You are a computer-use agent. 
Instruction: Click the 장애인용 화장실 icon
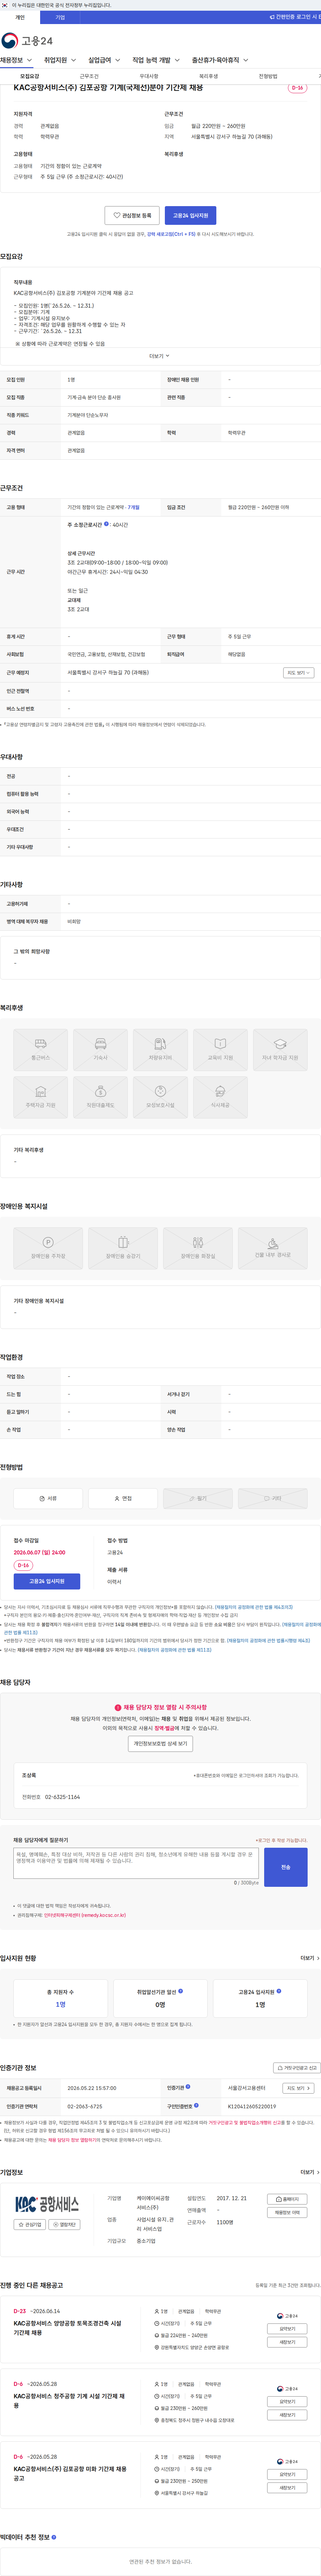click(x=198, y=1248)
